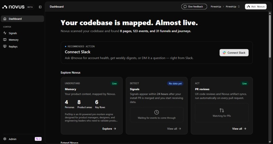Click the ACT label
Image resolution: width=273 pixels, height=144 pixels.
tap(197, 83)
